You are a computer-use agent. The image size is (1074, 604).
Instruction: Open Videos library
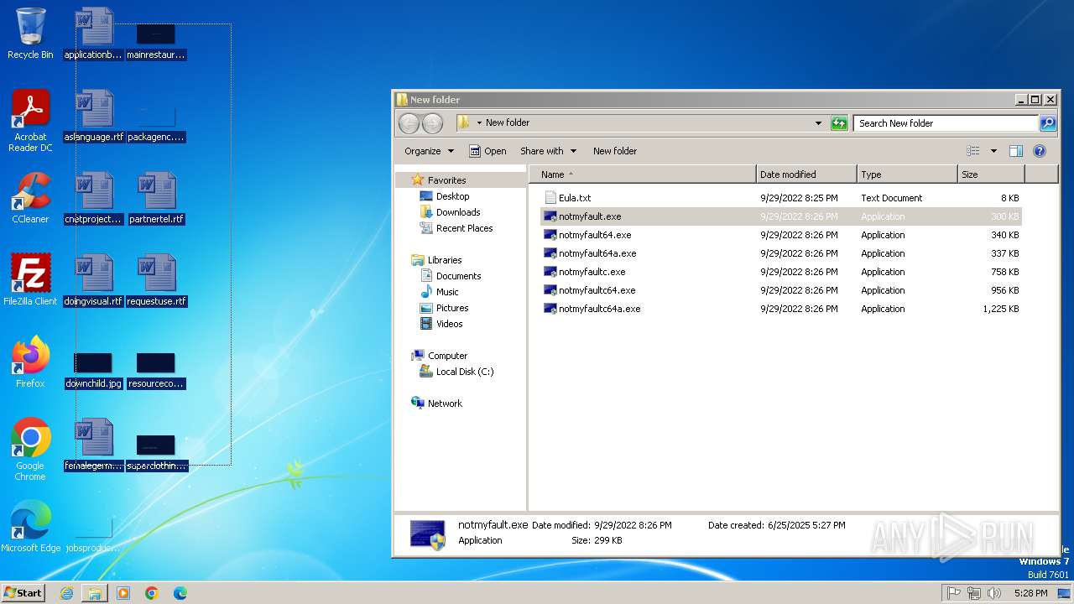(x=449, y=324)
